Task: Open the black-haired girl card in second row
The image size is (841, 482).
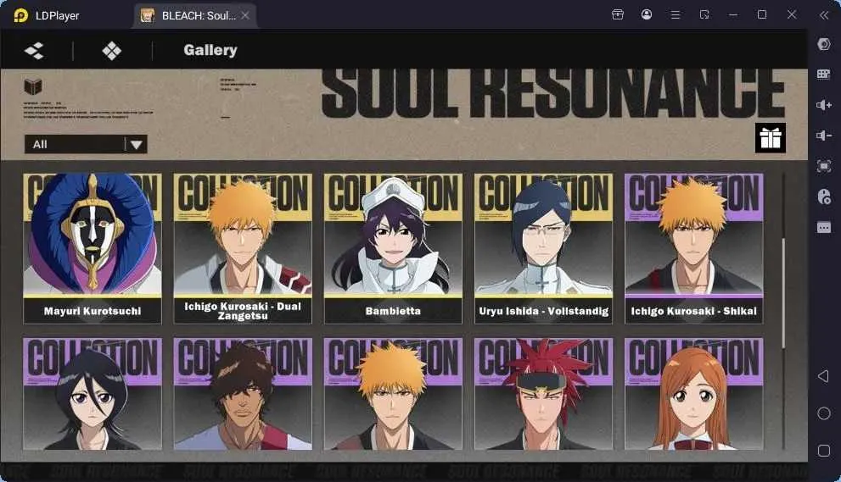Action: (x=93, y=394)
